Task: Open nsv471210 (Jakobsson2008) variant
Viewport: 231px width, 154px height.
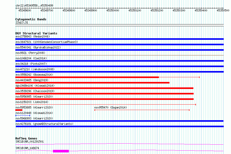Action: 35,69
